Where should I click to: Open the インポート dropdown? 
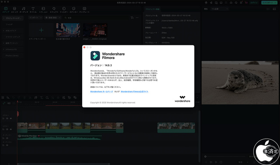[x=35, y=17]
